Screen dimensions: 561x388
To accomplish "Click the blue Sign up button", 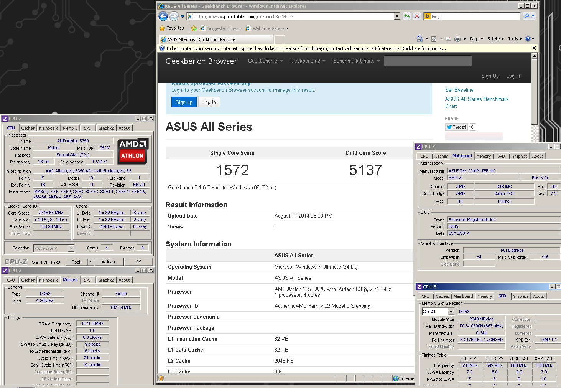I will click(x=184, y=102).
